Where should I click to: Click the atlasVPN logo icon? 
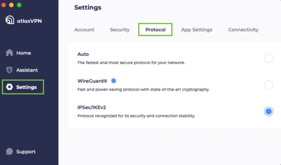(x=9, y=20)
